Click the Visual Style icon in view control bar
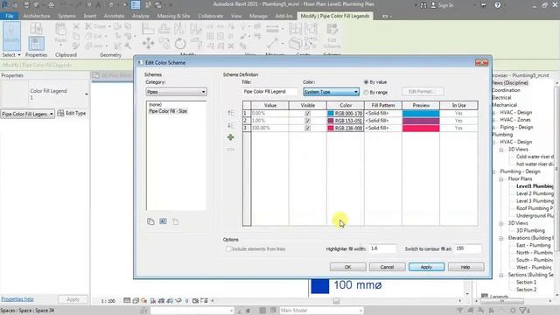The height and width of the screenshot is (315, 560). pos(136,301)
